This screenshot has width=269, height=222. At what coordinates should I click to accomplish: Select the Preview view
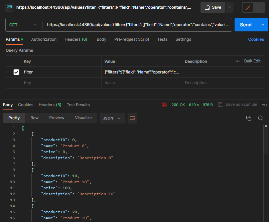pyautogui.click(x=56, y=118)
